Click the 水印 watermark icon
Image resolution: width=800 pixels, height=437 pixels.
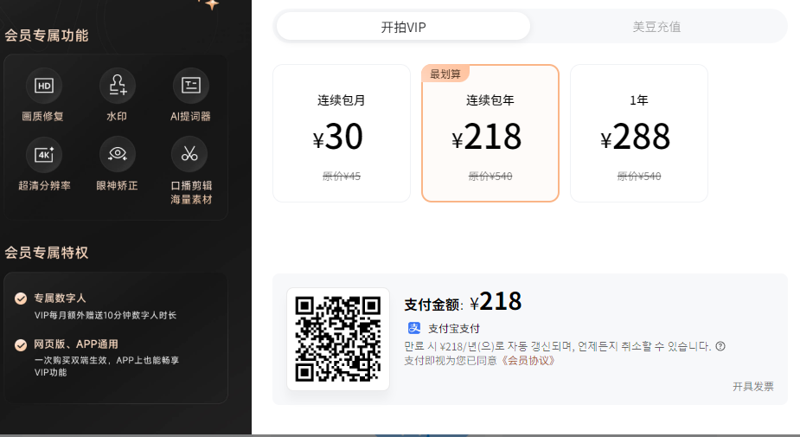coord(117,85)
